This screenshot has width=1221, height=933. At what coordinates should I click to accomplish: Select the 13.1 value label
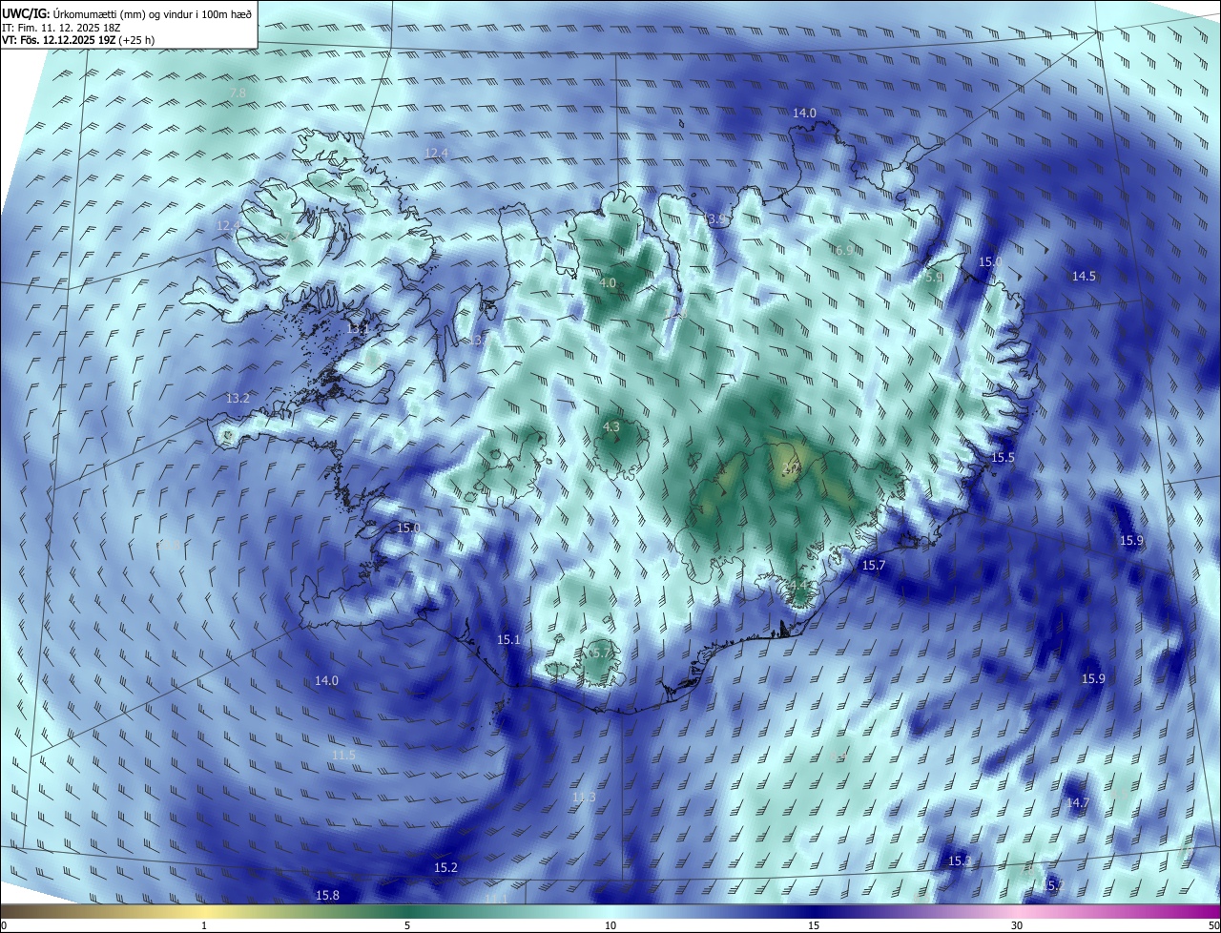(357, 329)
